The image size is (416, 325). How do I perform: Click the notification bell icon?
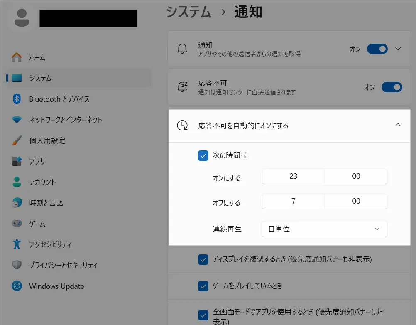182,49
